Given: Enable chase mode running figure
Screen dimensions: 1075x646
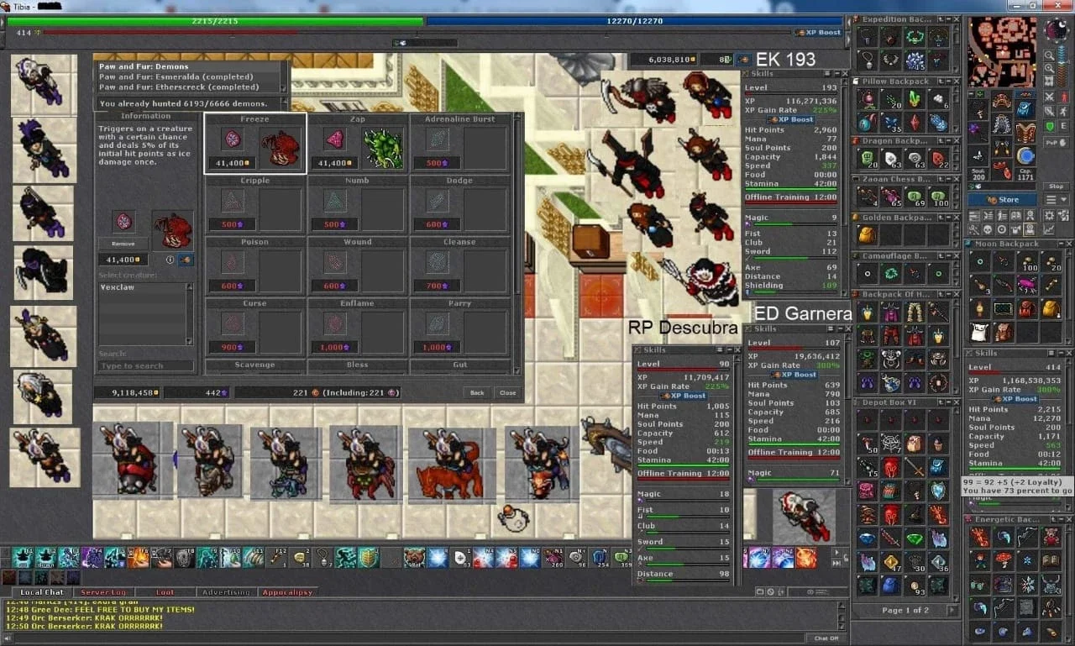Looking at the screenshot, I should [x=1063, y=112].
